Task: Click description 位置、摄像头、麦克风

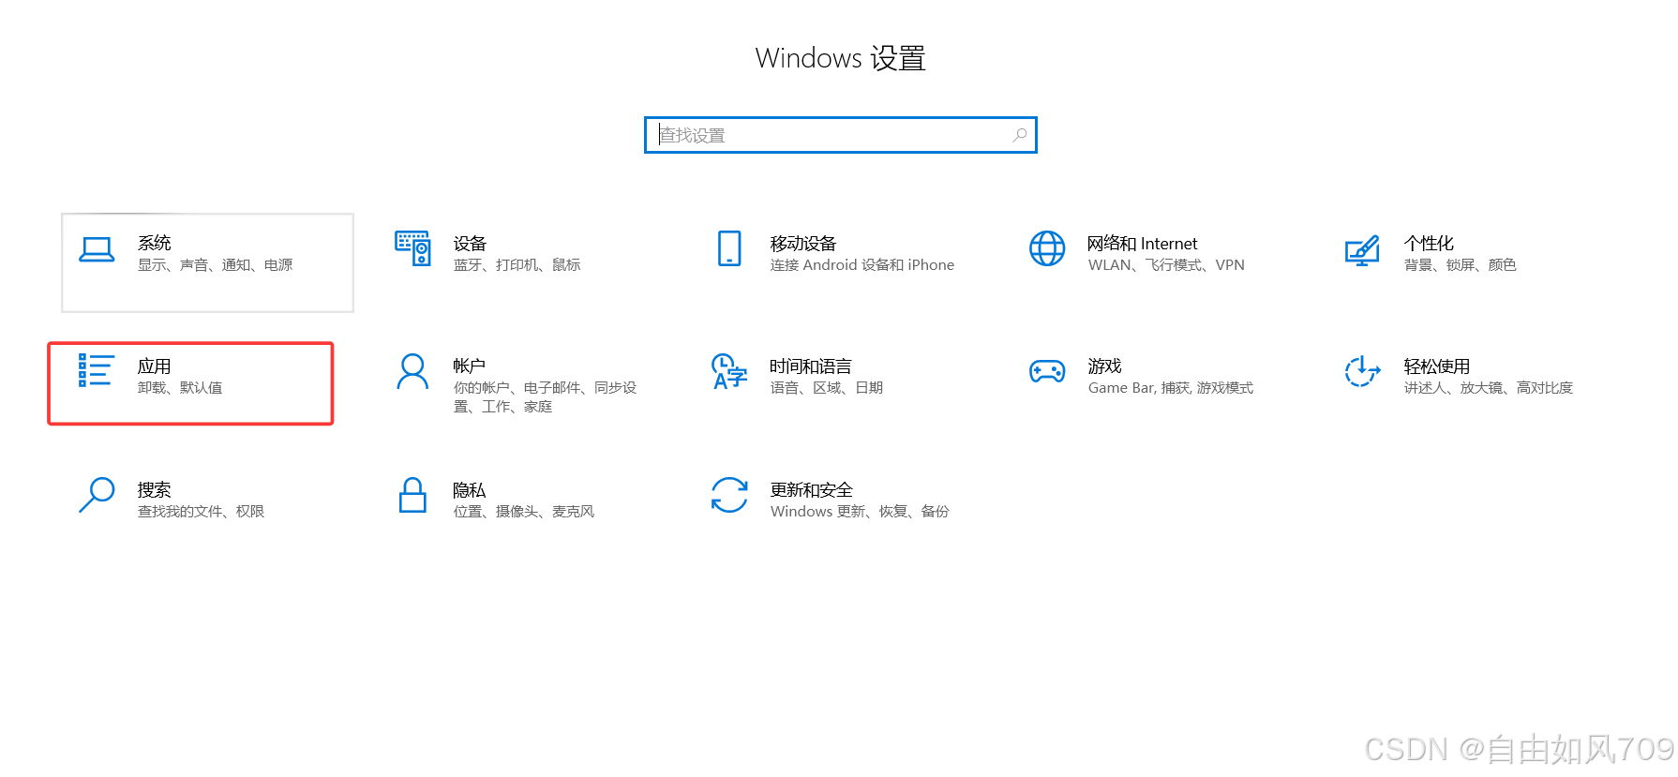Action: pyautogui.click(x=524, y=512)
